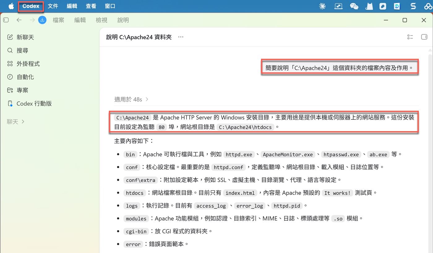This screenshot has height=253, width=433.
Task: Expand the 適用於 48s details
Action: click(x=131, y=99)
